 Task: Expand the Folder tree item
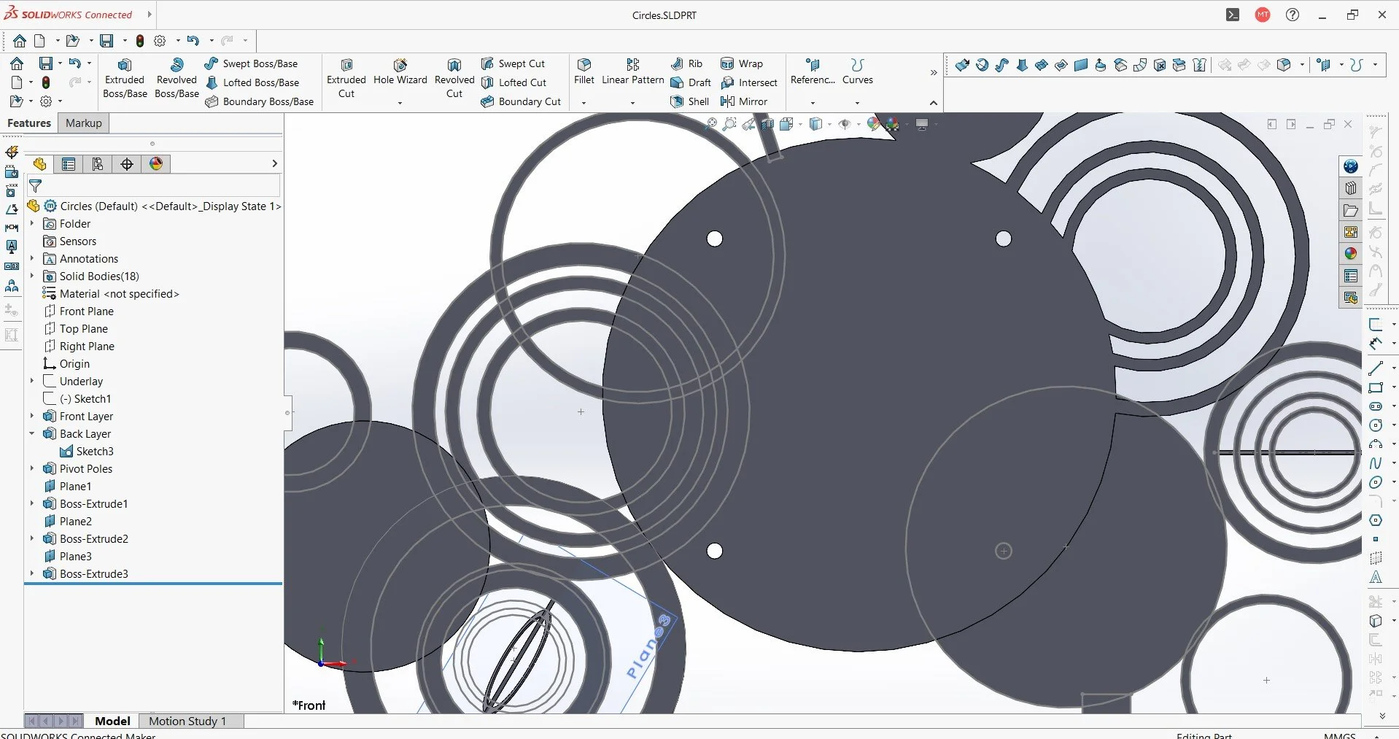31,224
